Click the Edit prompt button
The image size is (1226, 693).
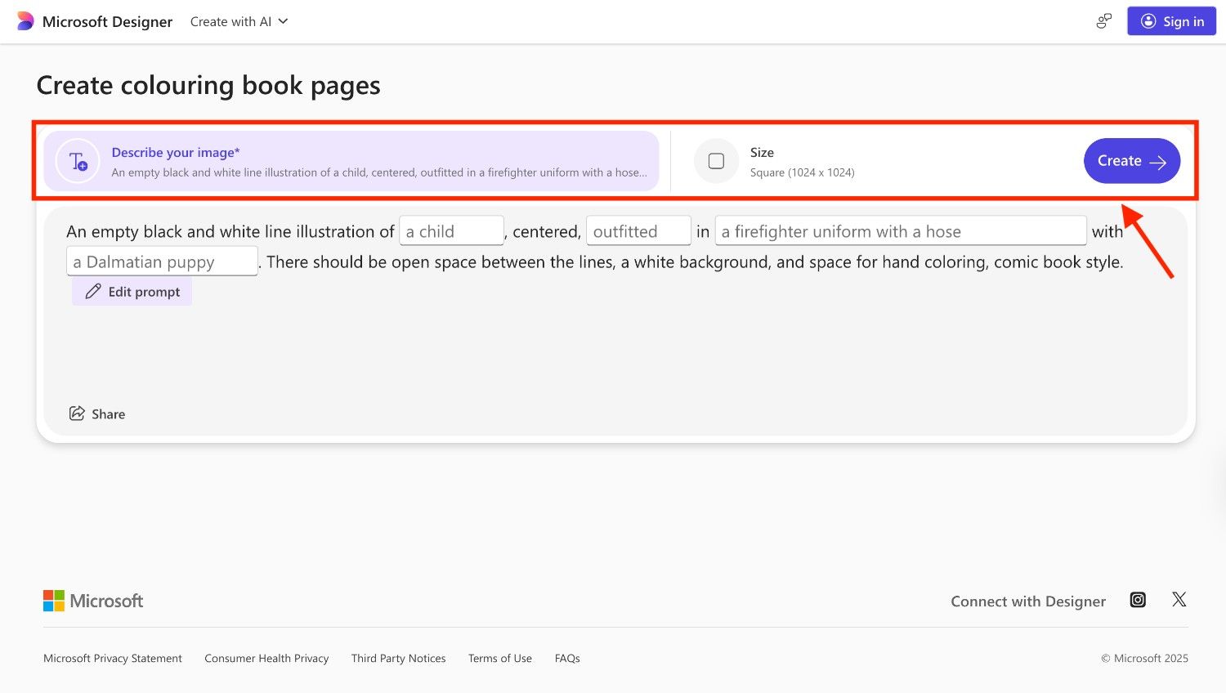click(x=132, y=292)
